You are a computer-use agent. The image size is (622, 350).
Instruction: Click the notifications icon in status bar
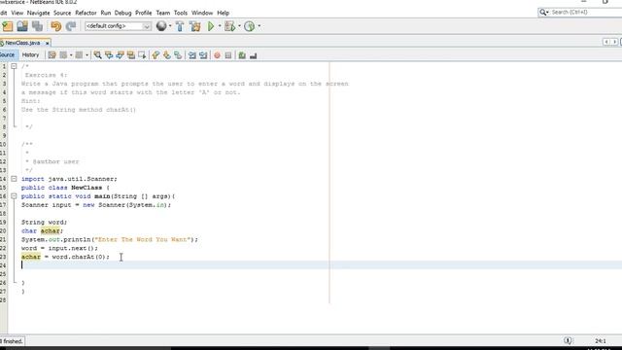coord(568,340)
